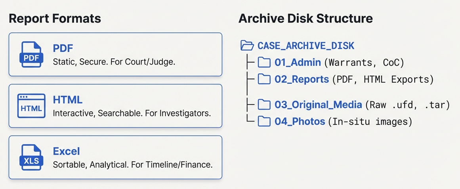Click the Report Formats heading

(x=55, y=18)
